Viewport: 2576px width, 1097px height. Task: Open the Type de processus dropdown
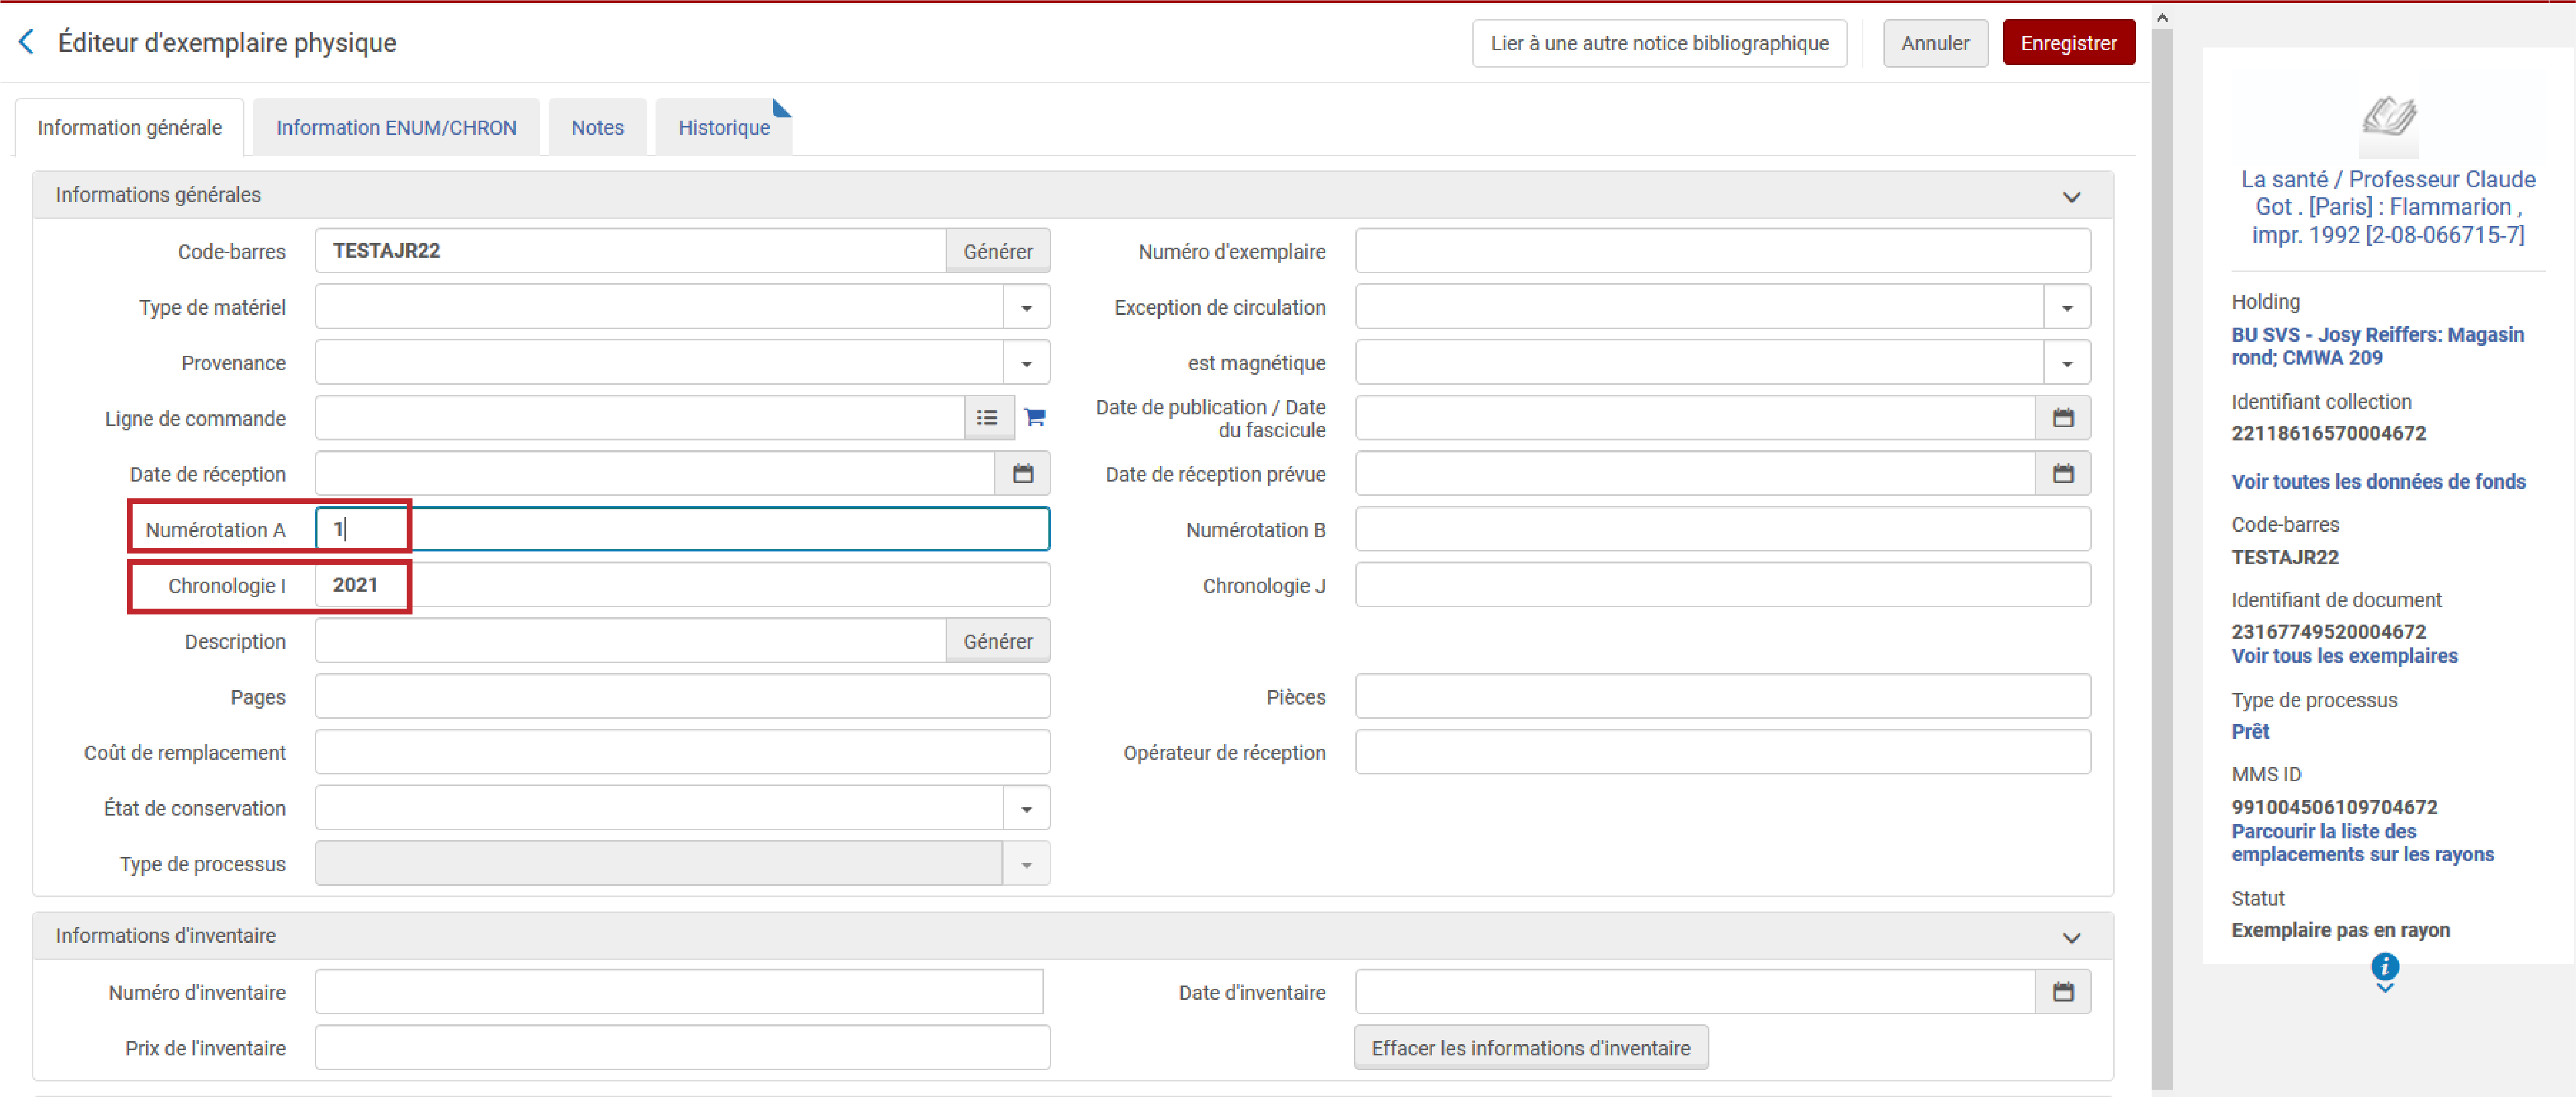point(1026,864)
